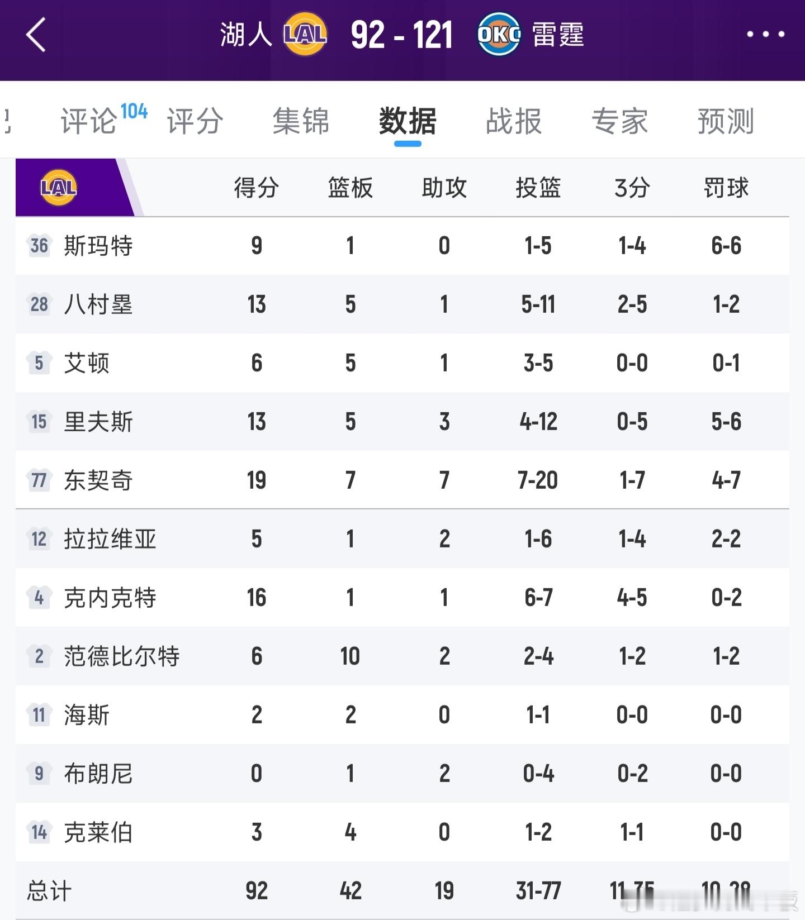
Task: Tap the 得分 column header
Action: (256, 188)
